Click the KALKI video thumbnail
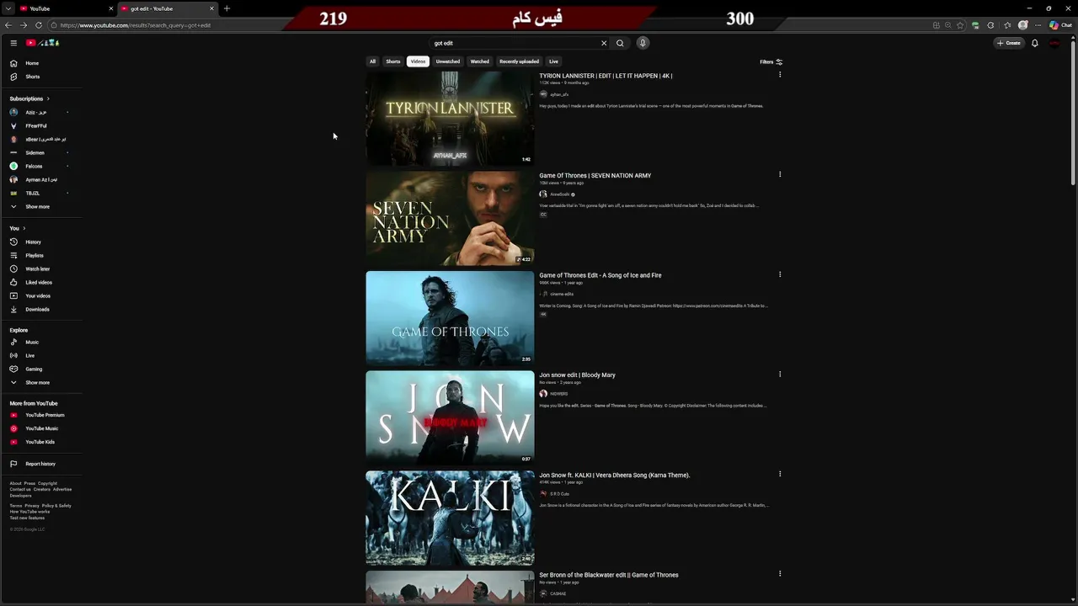This screenshot has width=1078, height=606. [450, 518]
